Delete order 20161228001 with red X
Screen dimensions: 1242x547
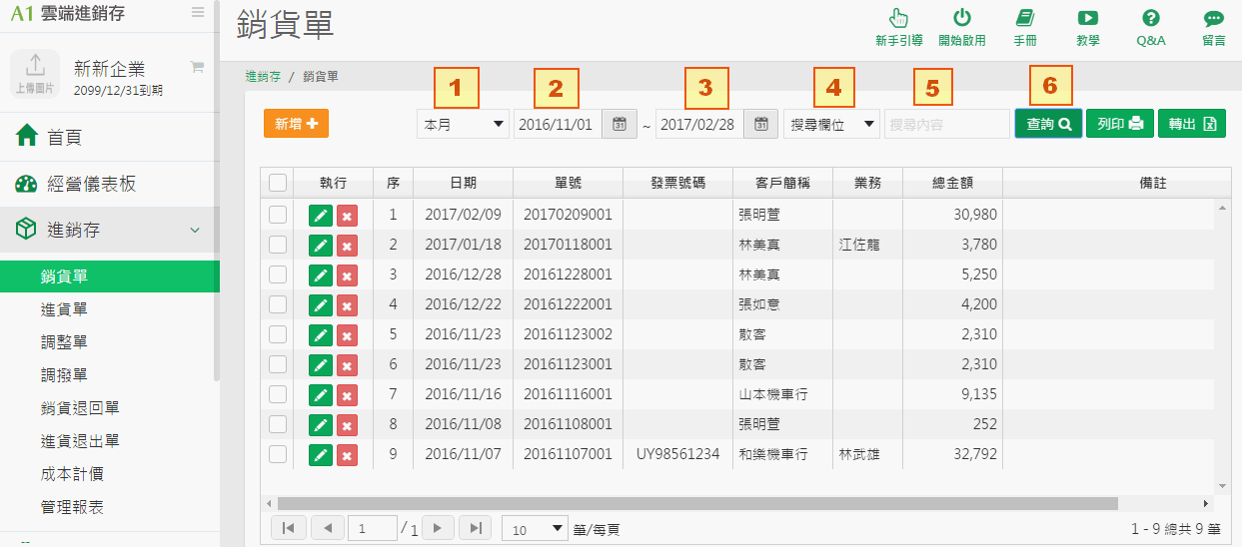(x=347, y=274)
